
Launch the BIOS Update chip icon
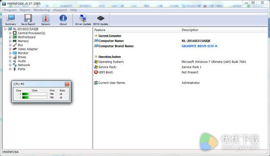coord(101,18)
